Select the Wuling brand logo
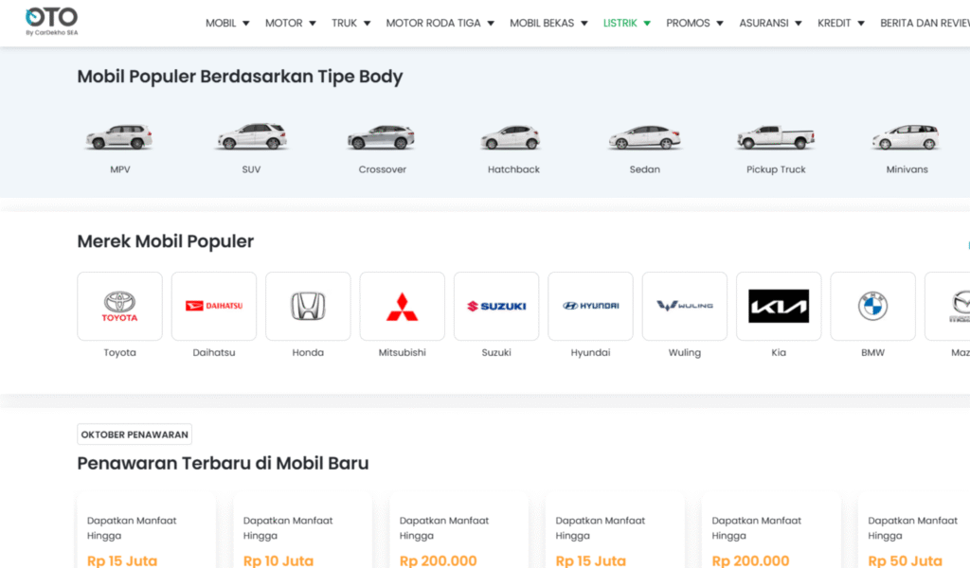 click(x=685, y=306)
